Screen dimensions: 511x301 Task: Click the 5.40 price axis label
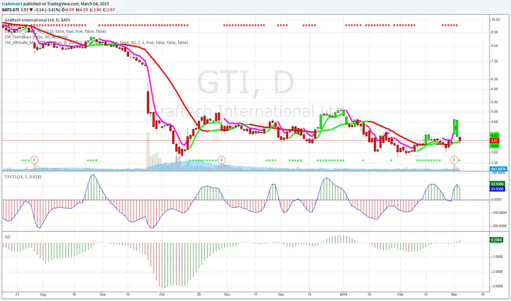click(x=495, y=102)
